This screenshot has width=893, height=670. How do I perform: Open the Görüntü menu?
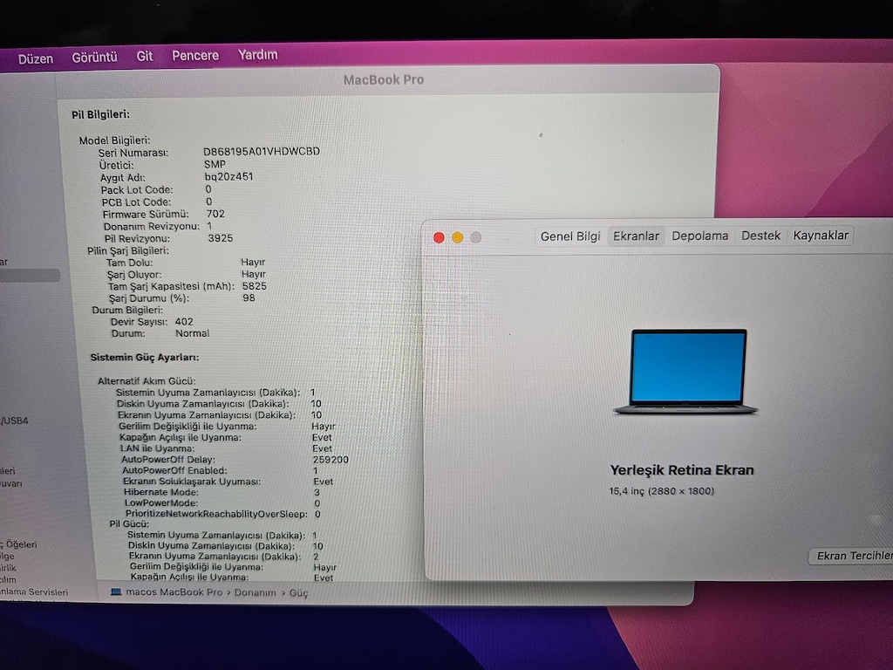(94, 57)
